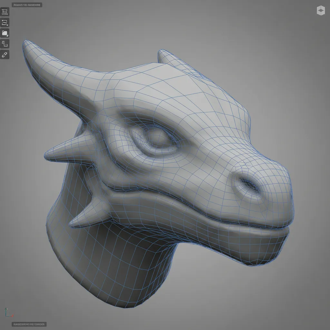
Task: Open the material/folder tool, third toolbar icon
Action: click(x=5, y=33)
